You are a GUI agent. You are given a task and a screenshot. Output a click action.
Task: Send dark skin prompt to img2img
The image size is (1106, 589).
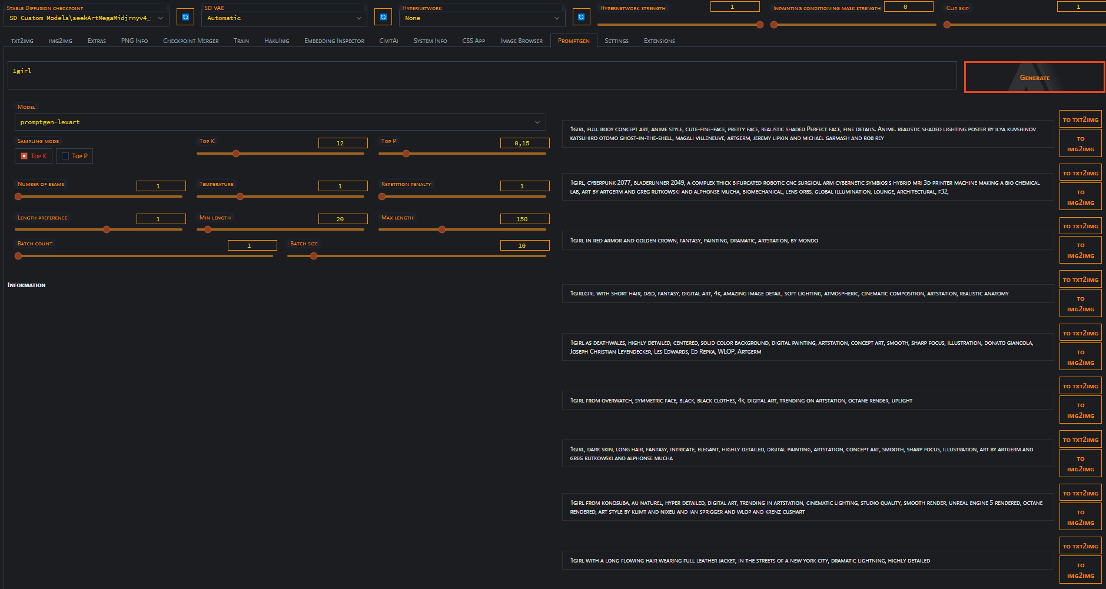click(1081, 464)
